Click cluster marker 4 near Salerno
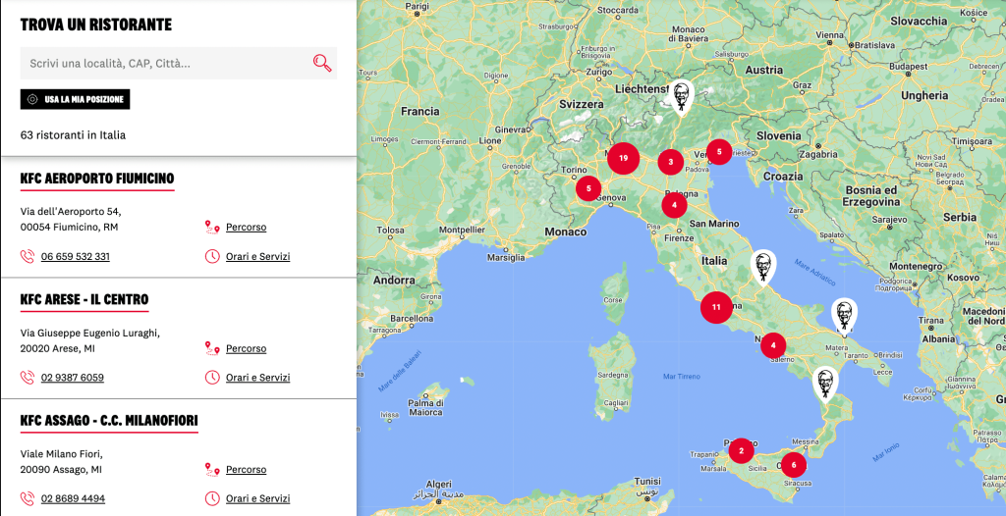Viewport: 1006px width, 516px height. [773, 345]
